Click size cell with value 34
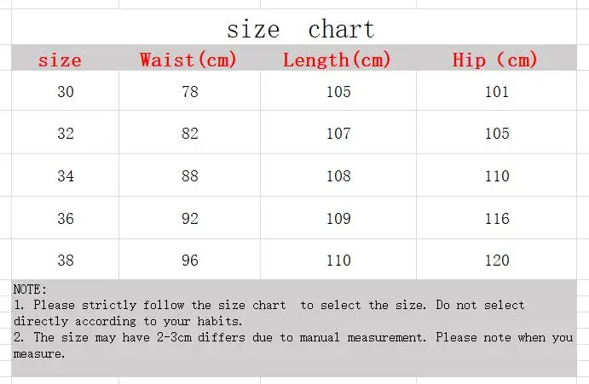This screenshot has height=384, width=589. (65, 175)
